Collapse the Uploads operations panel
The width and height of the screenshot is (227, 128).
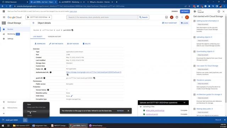[184, 103]
